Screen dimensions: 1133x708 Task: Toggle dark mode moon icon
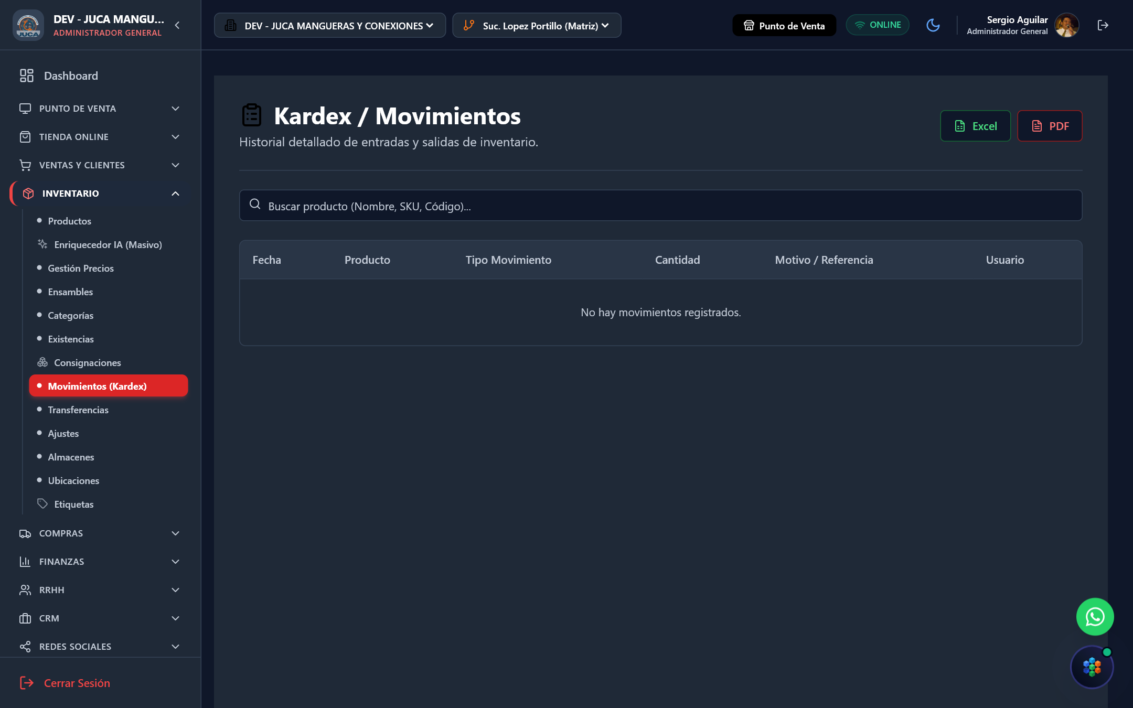pos(933,25)
